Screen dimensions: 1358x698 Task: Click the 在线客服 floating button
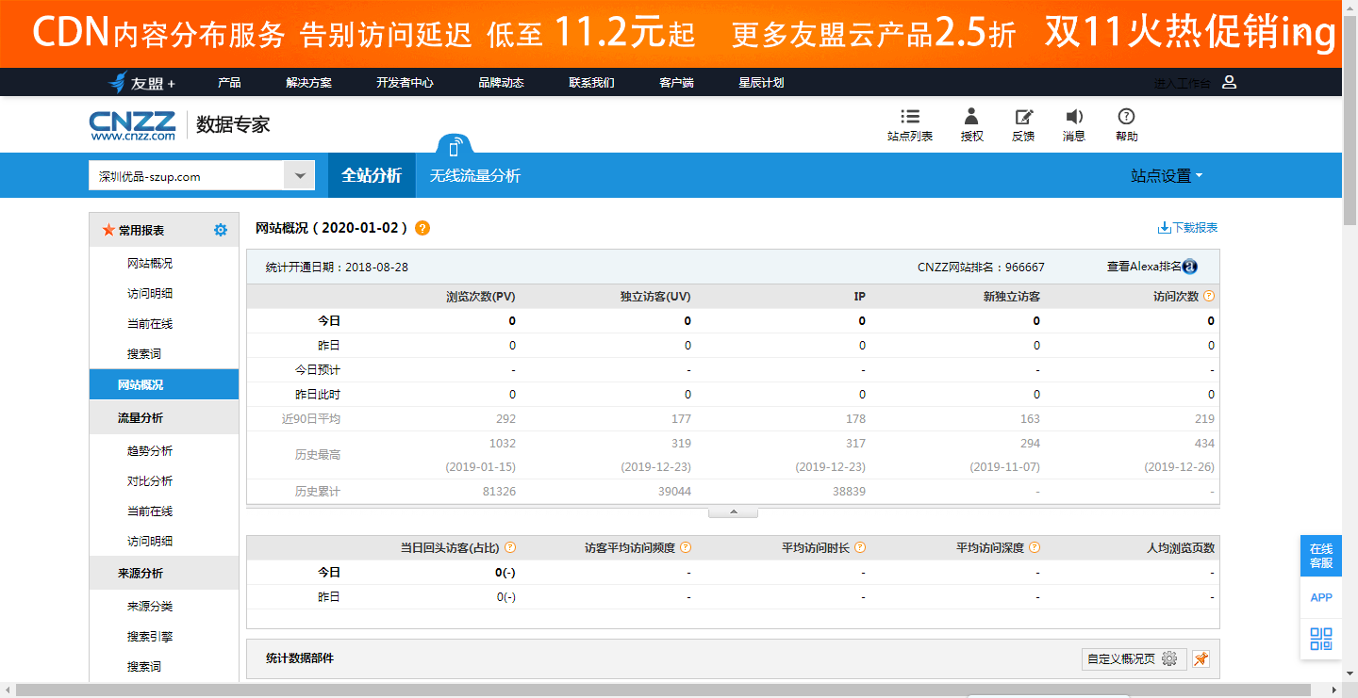pyautogui.click(x=1321, y=556)
